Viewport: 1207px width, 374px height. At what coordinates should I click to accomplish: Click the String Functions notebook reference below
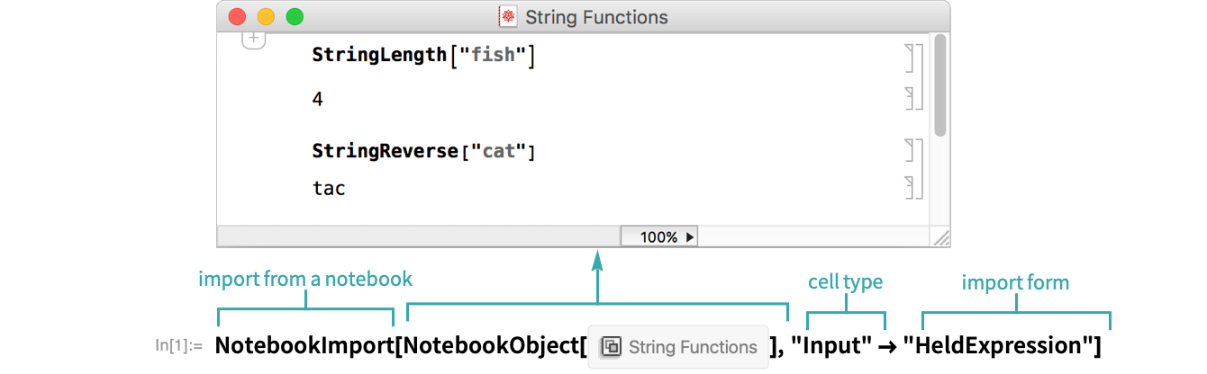(692, 348)
